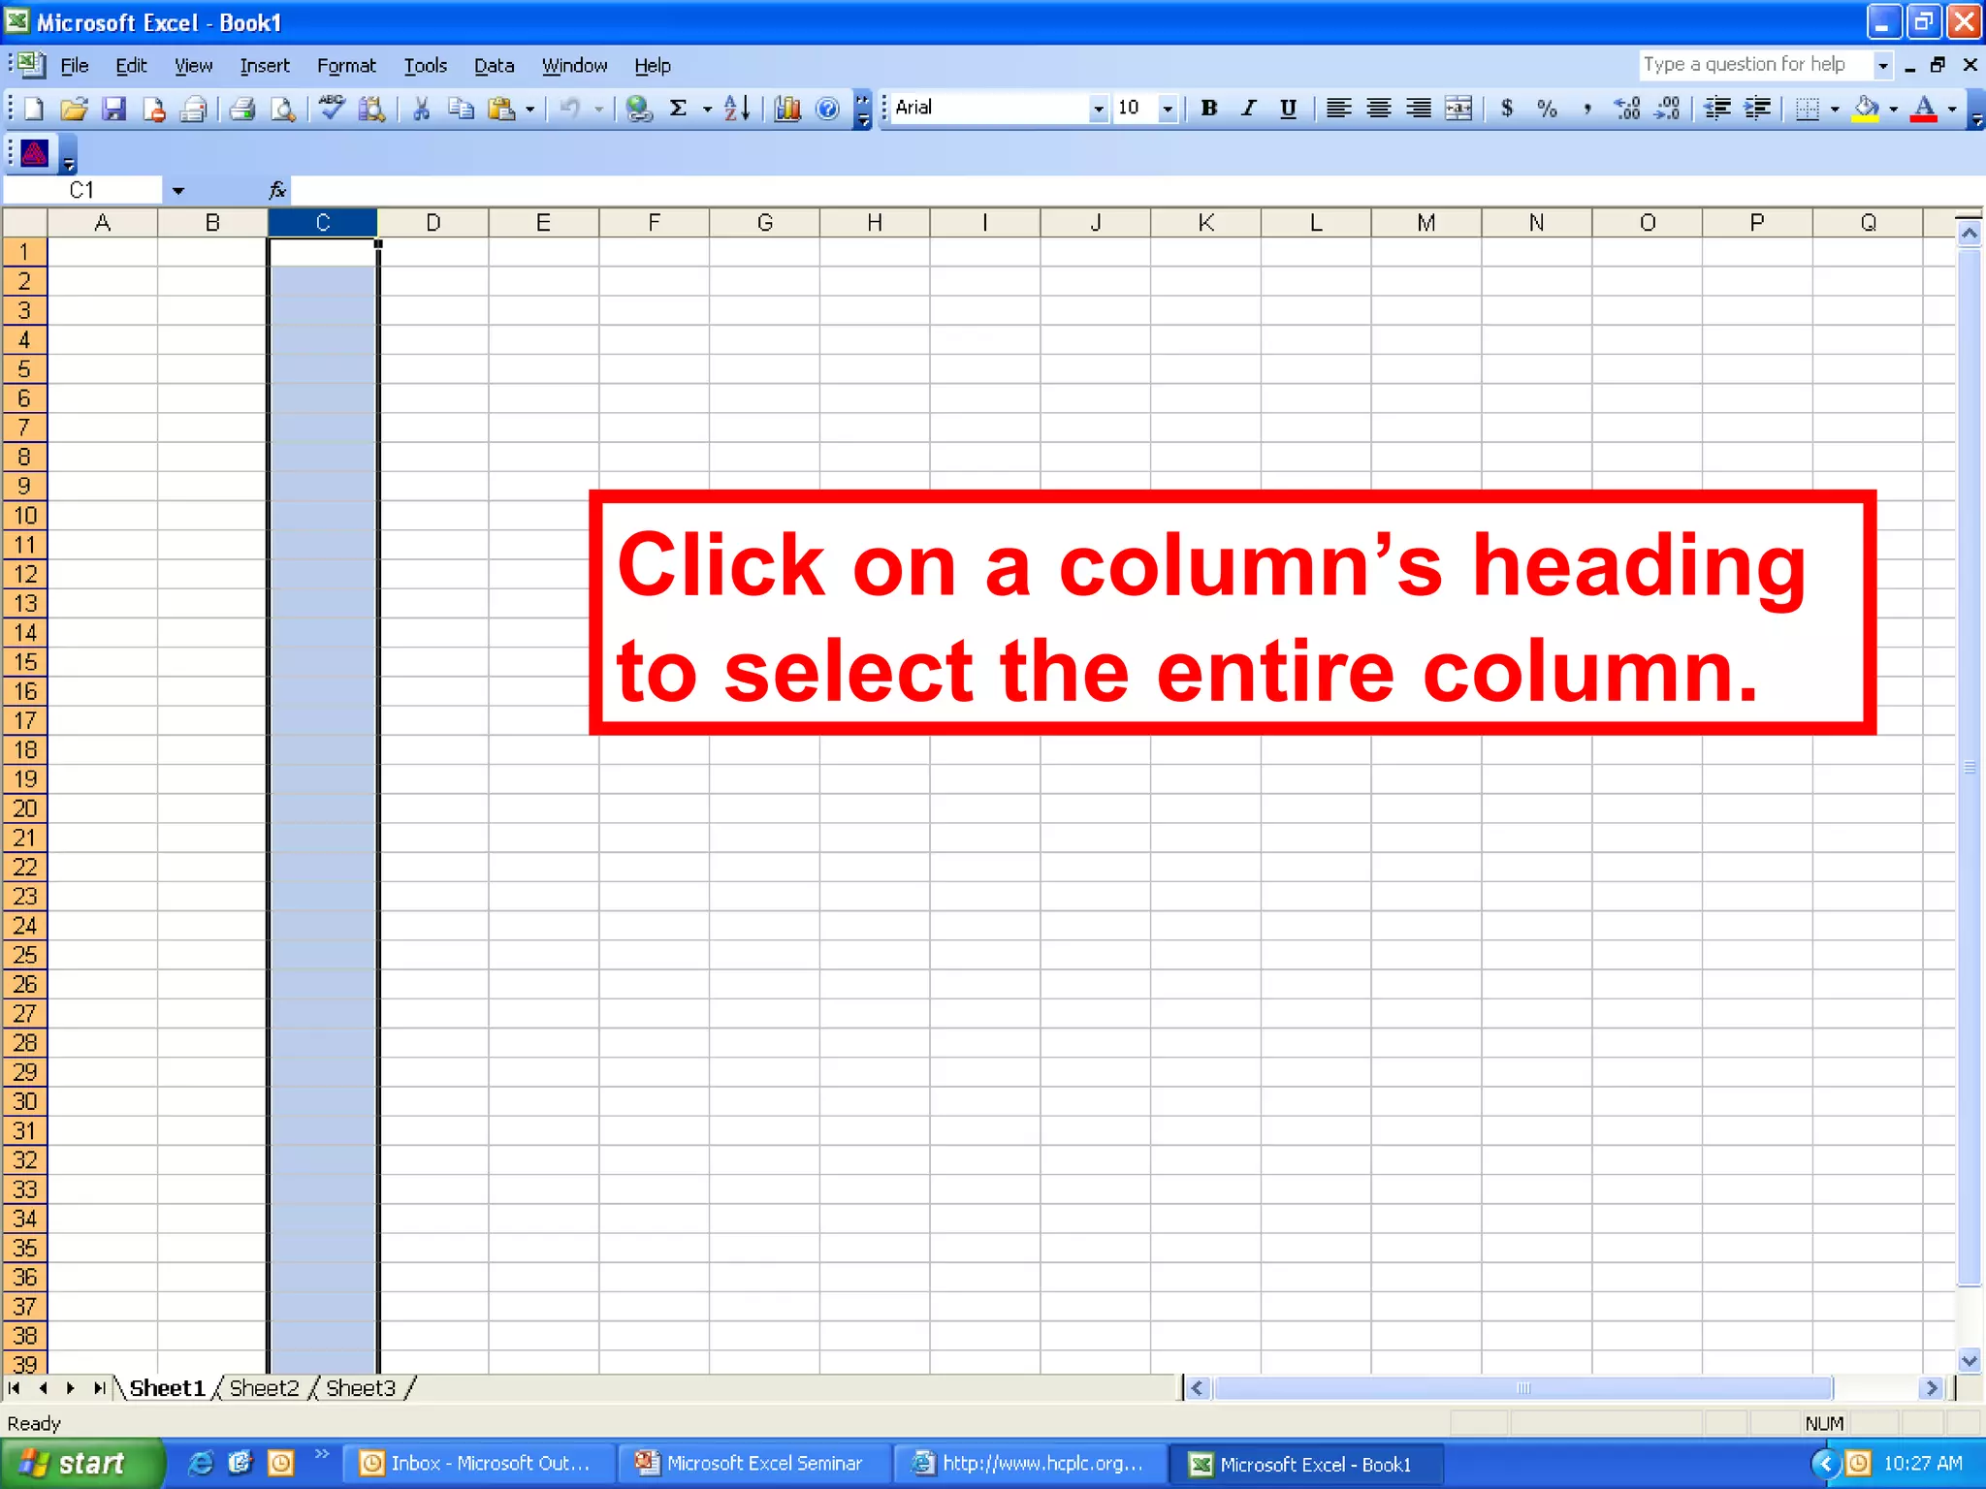Click the AutoSum sigma icon

[x=679, y=109]
